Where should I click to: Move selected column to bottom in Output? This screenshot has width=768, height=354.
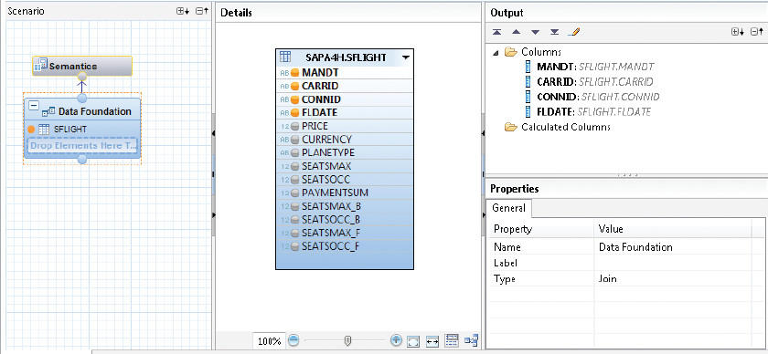[x=554, y=32]
